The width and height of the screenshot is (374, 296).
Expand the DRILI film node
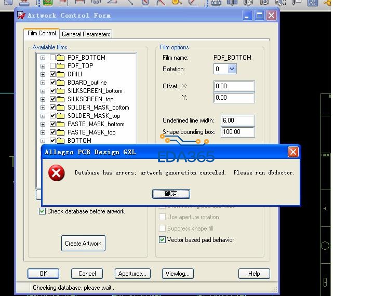pyautogui.click(x=43, y=74)
